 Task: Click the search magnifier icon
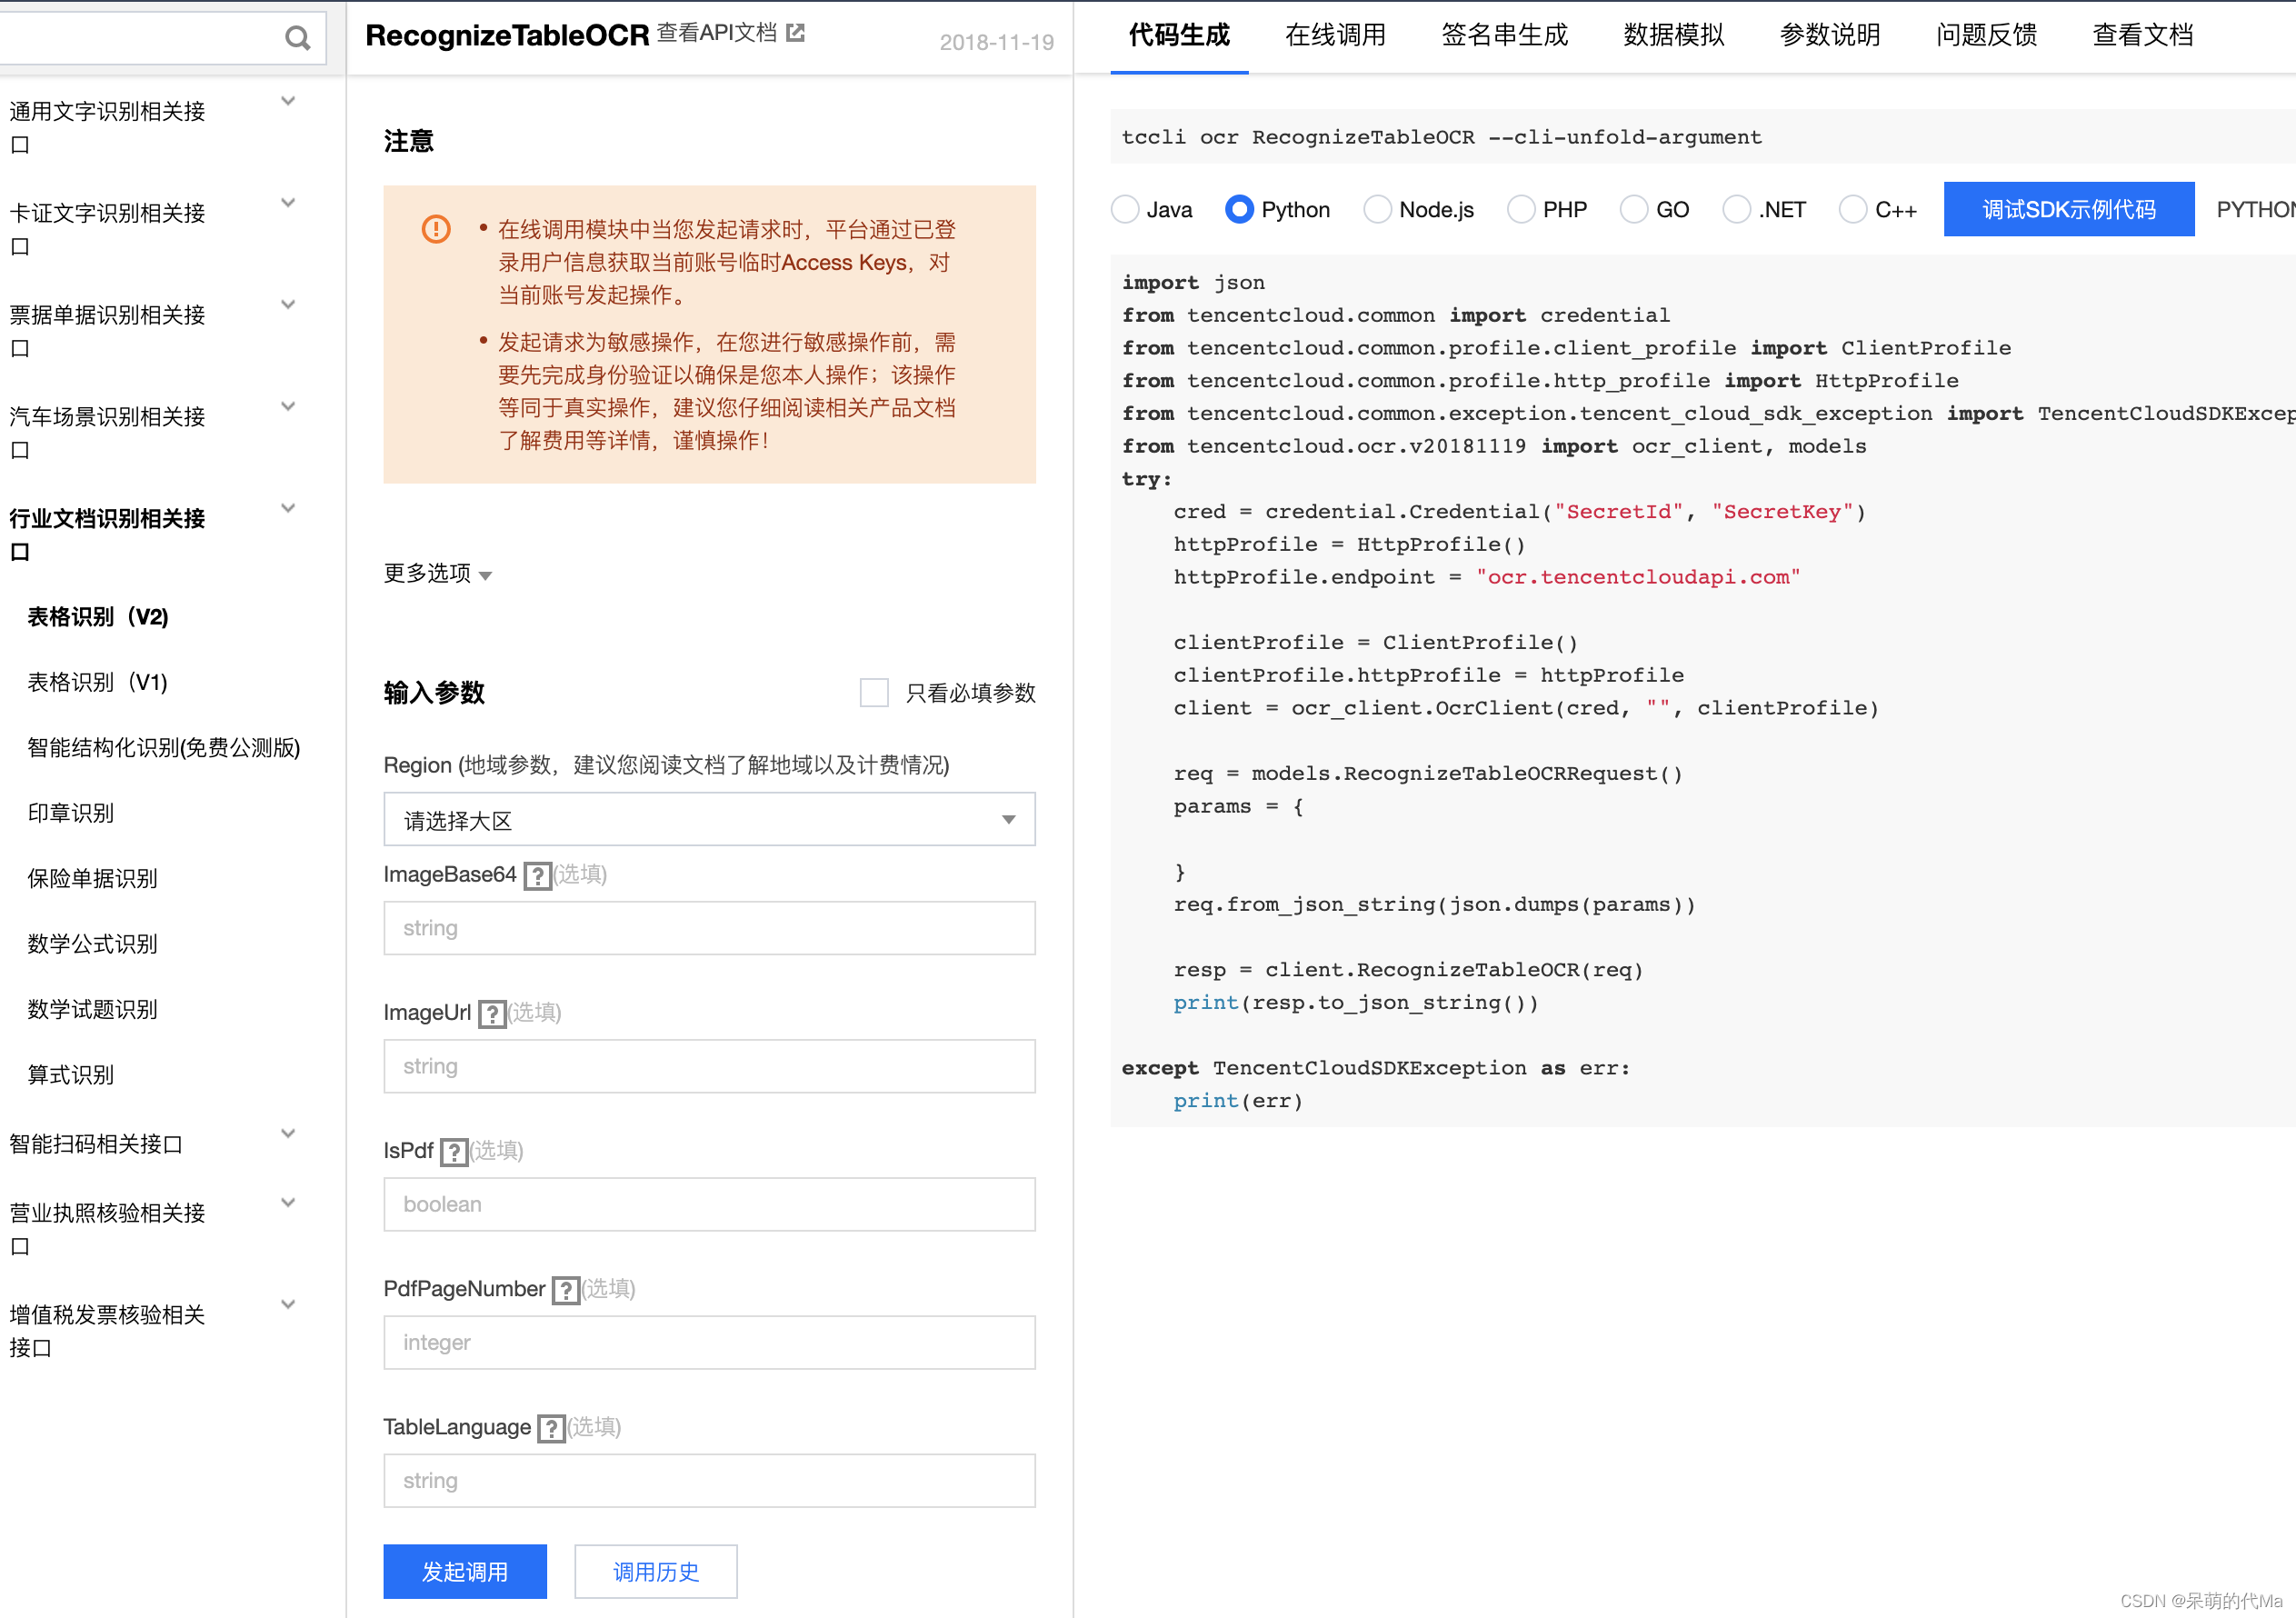click(x=297, y=38)
